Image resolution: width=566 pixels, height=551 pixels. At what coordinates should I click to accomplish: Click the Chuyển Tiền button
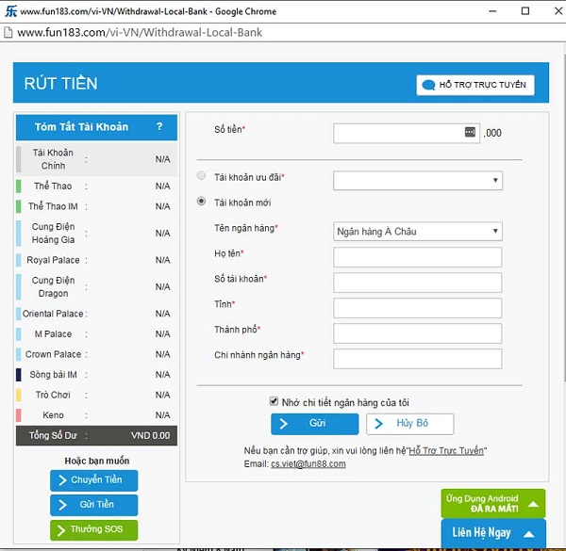pos(93,480)
